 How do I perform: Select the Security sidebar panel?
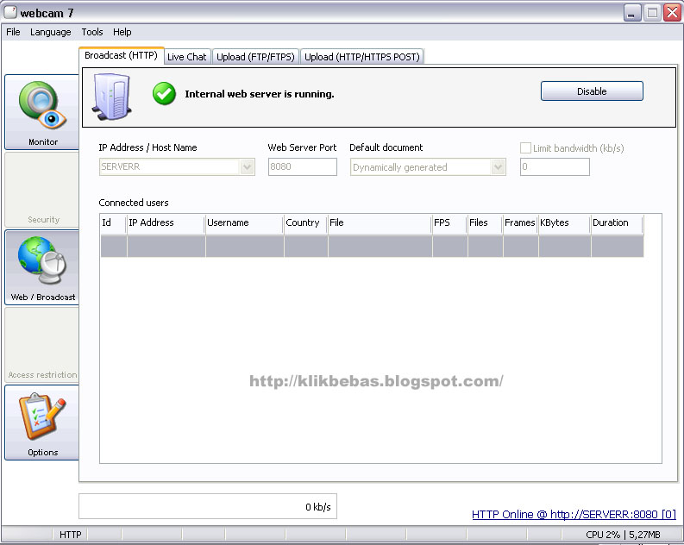tap(42, 190)
